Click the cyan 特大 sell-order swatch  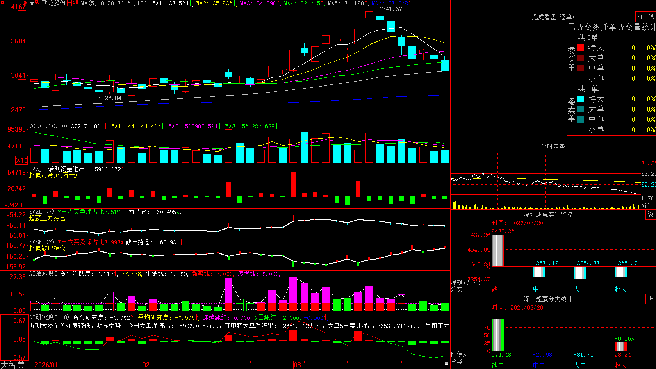[581, 99]
